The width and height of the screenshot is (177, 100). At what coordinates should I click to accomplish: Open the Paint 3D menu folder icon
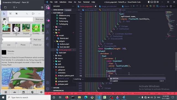[x=5, y=7]
